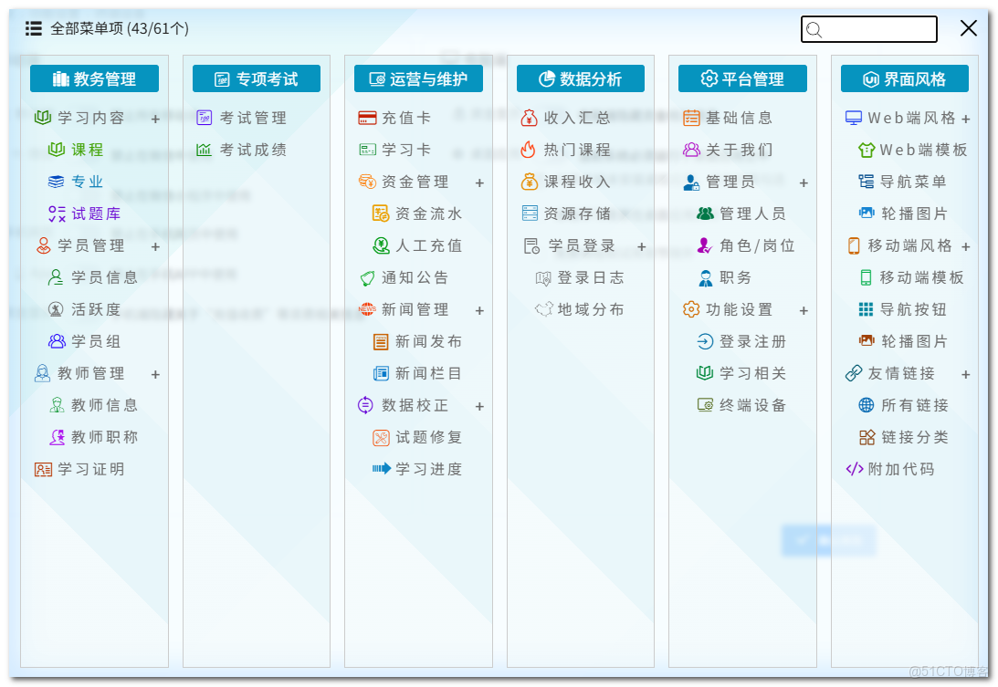
Task: Switch to the 专项考试 category header
Action: 256,78
